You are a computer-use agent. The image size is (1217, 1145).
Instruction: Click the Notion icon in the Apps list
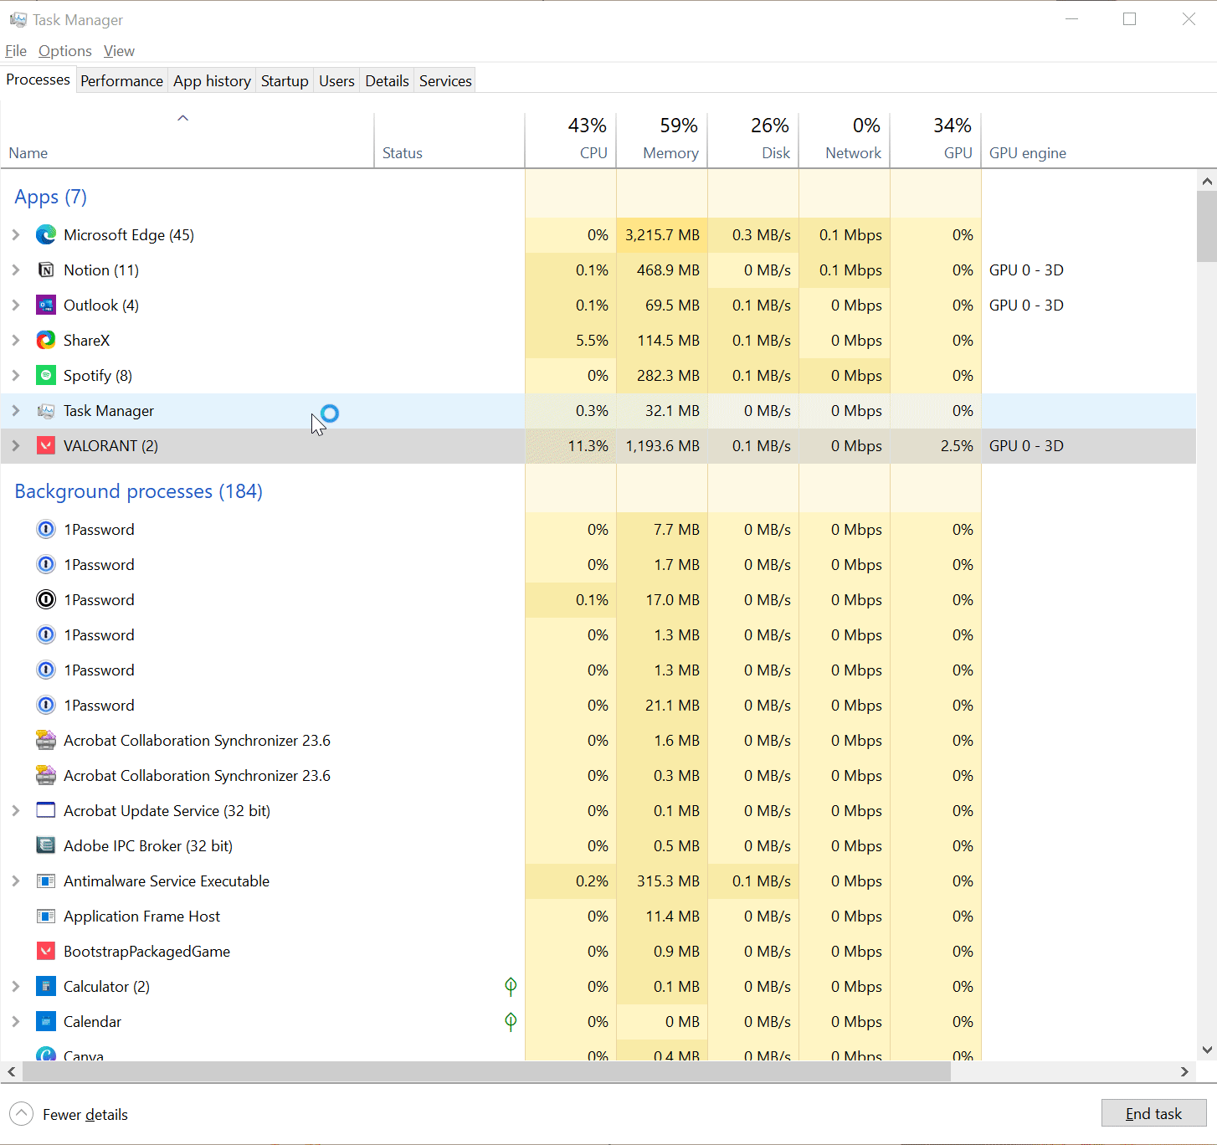pyautogui.click(x=46, y=270)
